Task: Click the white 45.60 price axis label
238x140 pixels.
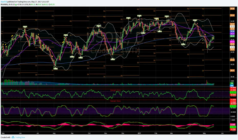Action: [x=232, y=47]
